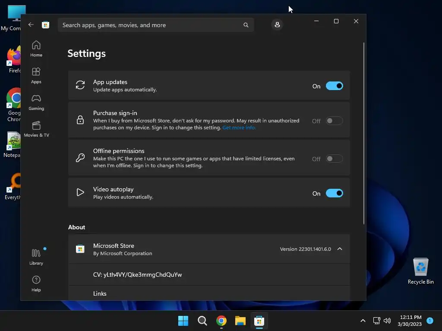
Task: Collapse the Microsoft Store version details
Action: (x=340, y=249)
